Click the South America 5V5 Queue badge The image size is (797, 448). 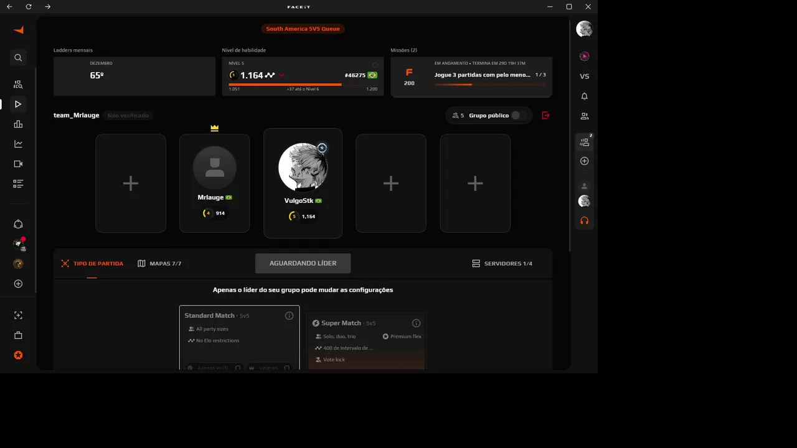pyautogui.click(x=303, y=29)
